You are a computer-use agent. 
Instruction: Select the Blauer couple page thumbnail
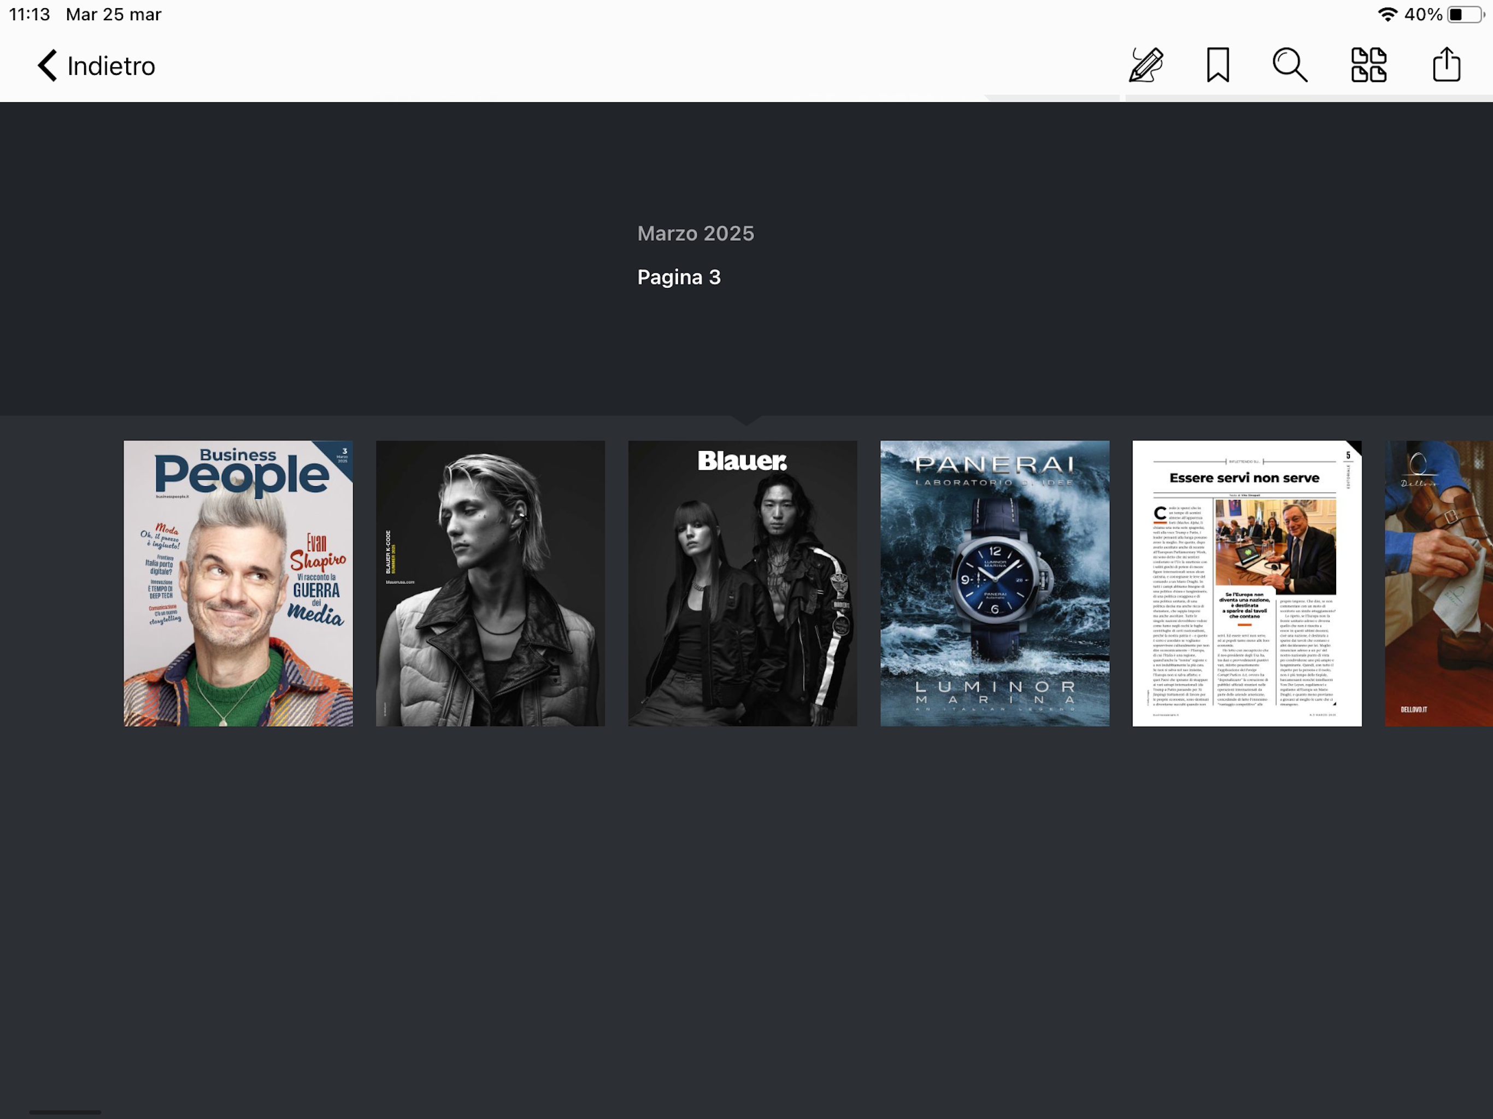pos(743,583)
